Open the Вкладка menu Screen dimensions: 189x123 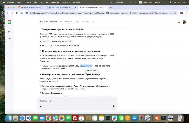(77, 2)
